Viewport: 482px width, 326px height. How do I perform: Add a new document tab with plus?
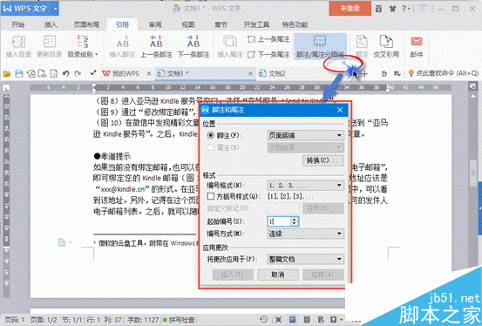coord(364,74)
